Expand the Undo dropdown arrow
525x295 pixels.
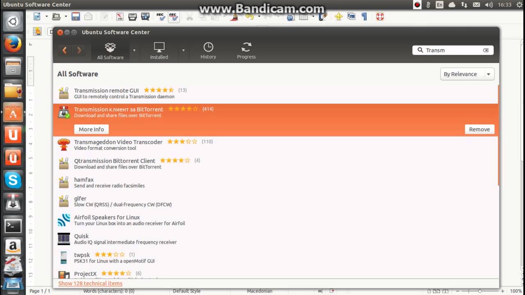coord(259,17)
